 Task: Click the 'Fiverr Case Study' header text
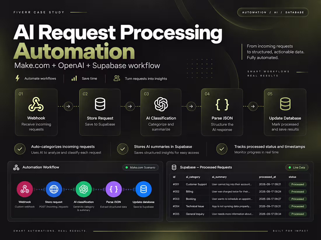click(39, 12)
